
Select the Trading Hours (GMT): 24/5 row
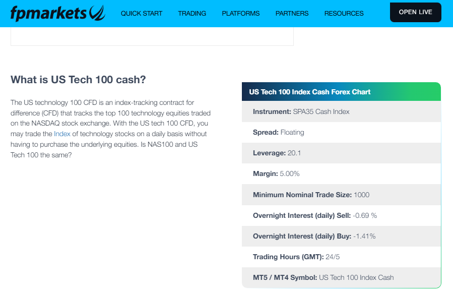pos(341,257)
